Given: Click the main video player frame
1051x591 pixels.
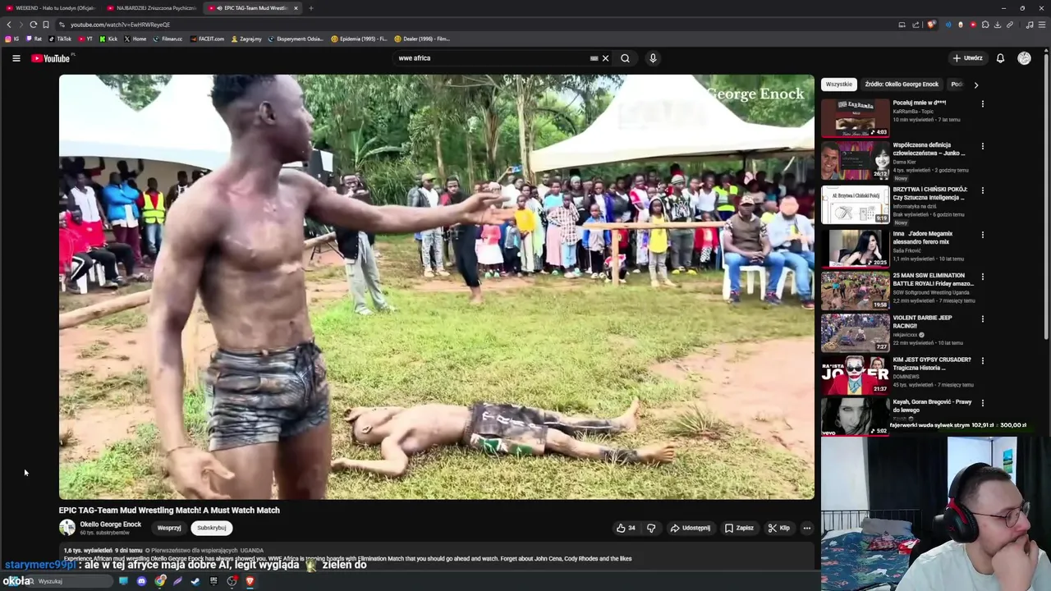Looking at the screenshot, I should click(437, 286).
